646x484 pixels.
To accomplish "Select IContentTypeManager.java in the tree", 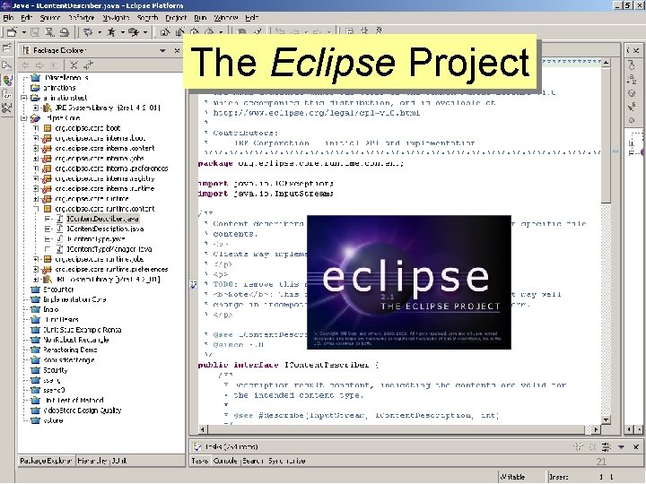I will coord(109,249).
